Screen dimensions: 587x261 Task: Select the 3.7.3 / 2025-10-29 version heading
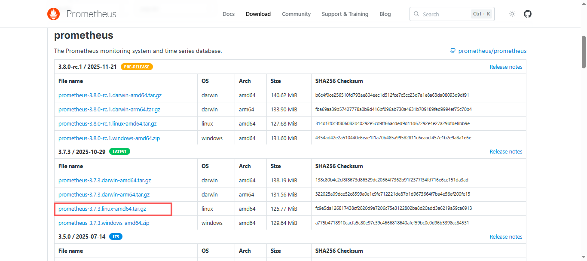[x=82, y=151]
